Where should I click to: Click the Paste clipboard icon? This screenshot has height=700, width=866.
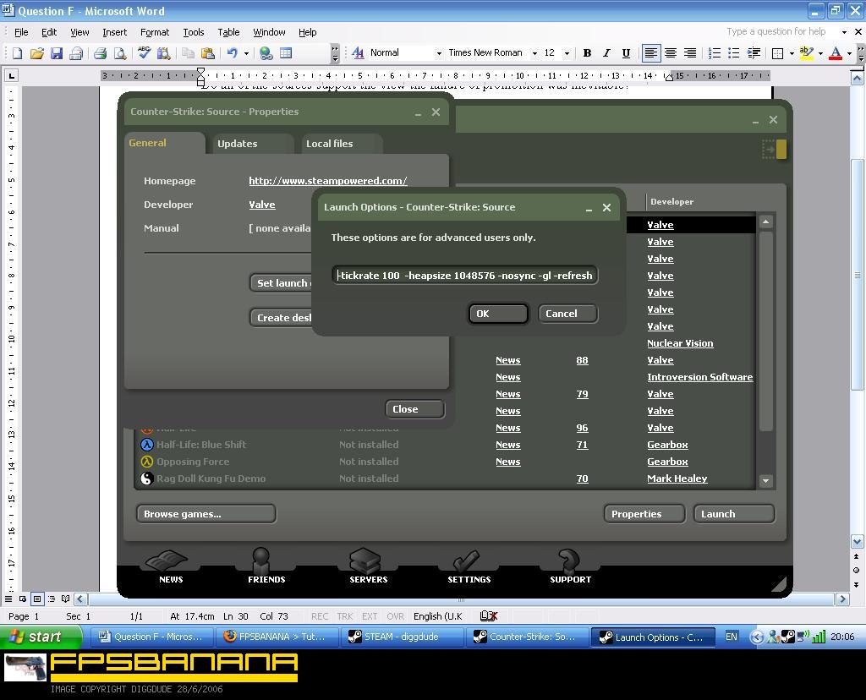[208, 53]
